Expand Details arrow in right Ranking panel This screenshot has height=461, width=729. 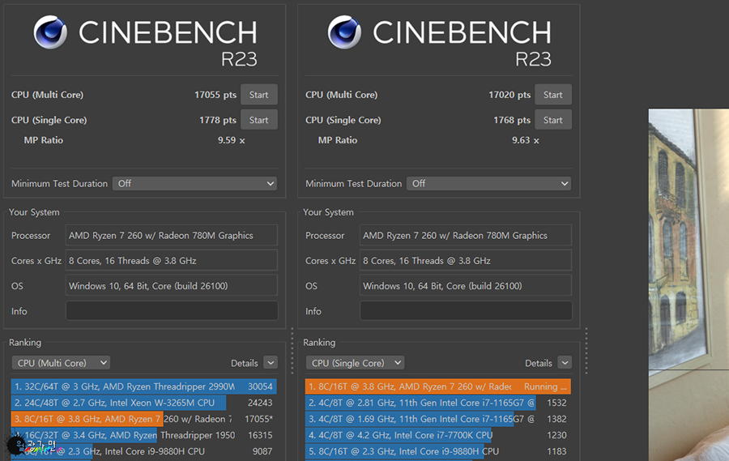(565, 363)
